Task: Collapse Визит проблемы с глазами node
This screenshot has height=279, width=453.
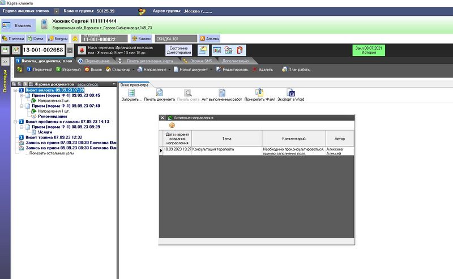Action: [15, 122]
